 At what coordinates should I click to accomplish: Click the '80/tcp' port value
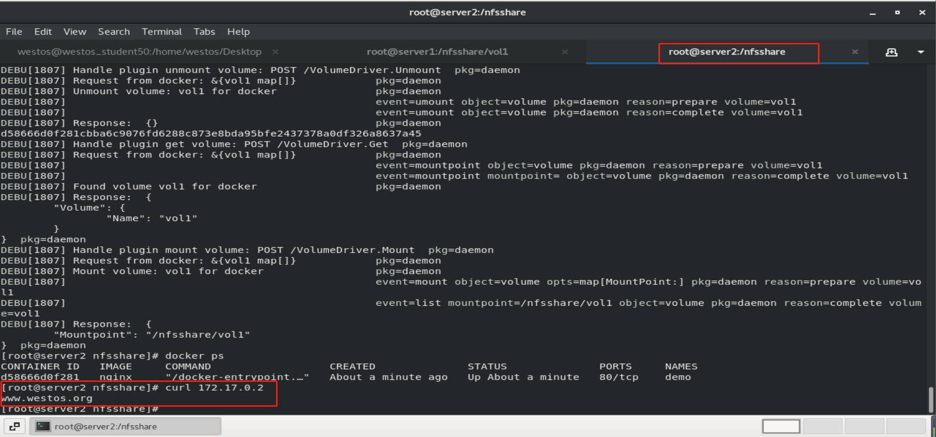[619, 377]
